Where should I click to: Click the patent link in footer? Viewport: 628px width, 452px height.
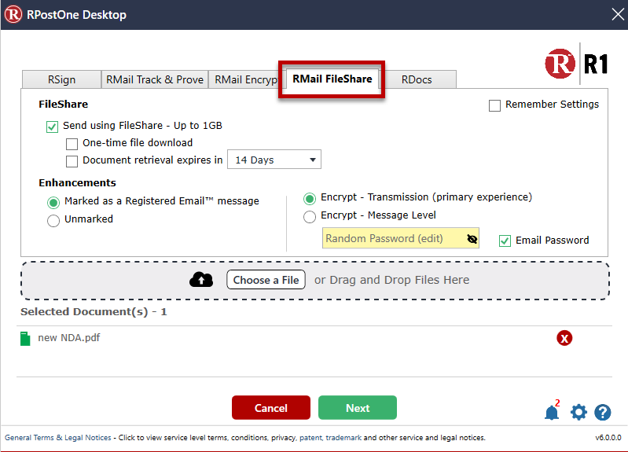point(310,438)
